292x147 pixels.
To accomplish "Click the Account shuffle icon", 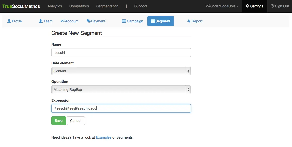I will [x=63, y=21].
